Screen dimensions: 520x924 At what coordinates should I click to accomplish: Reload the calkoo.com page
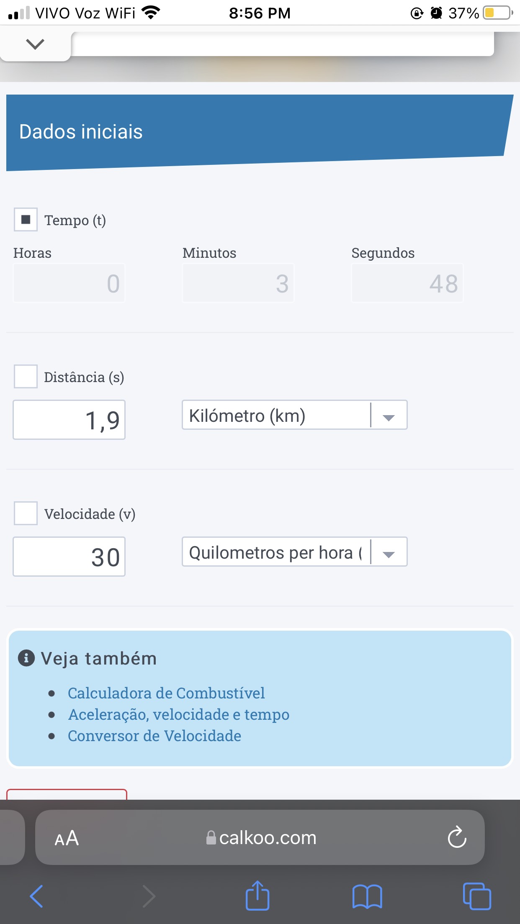(x=457, y=837)
